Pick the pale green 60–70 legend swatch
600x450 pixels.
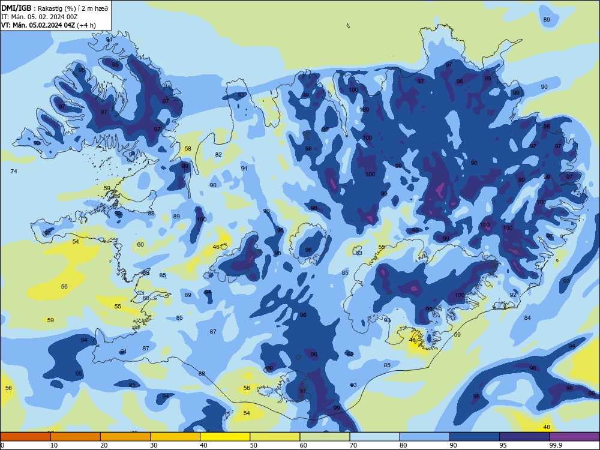325,437
